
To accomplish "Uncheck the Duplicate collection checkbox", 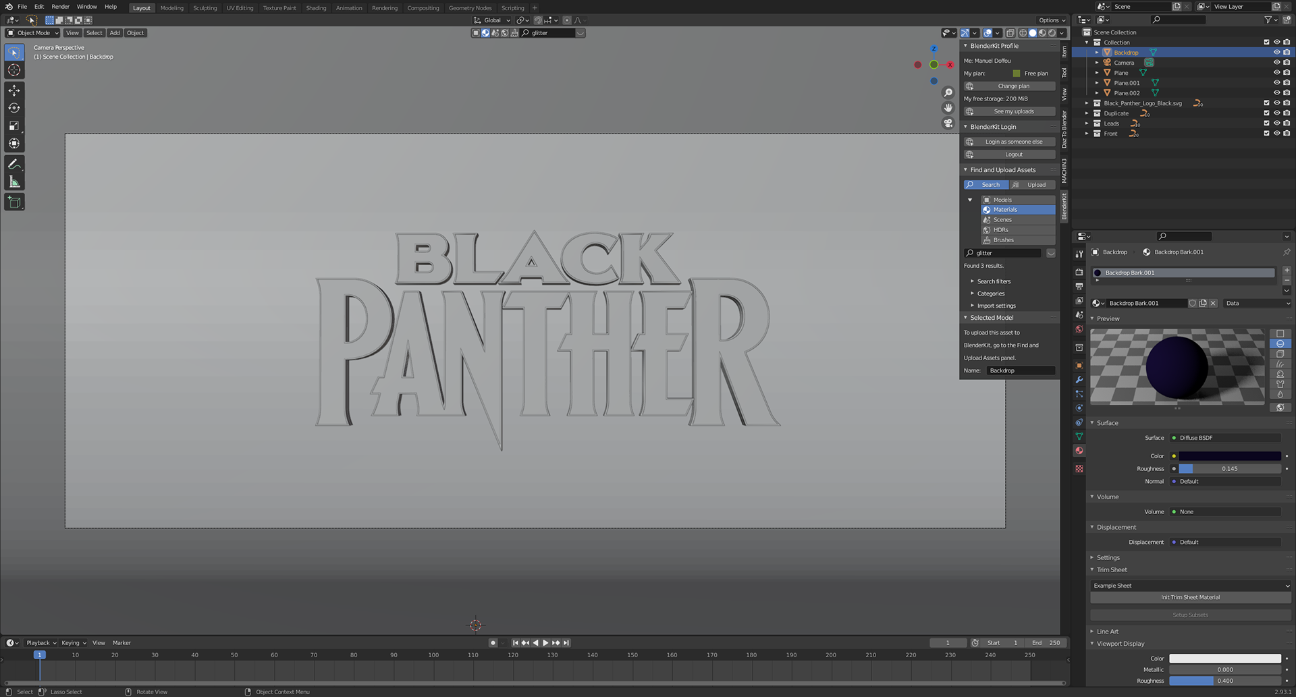I will click(x=1266, y=113).
